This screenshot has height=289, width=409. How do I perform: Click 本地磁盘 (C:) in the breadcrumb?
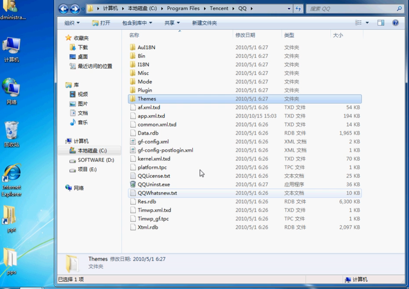pos(142,9)
